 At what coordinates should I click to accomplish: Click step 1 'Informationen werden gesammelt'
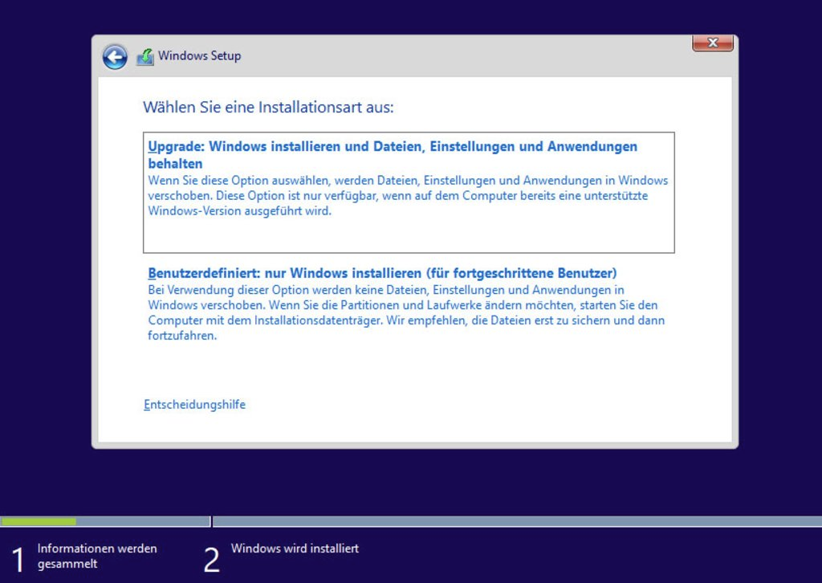click(x=97, y=556)
